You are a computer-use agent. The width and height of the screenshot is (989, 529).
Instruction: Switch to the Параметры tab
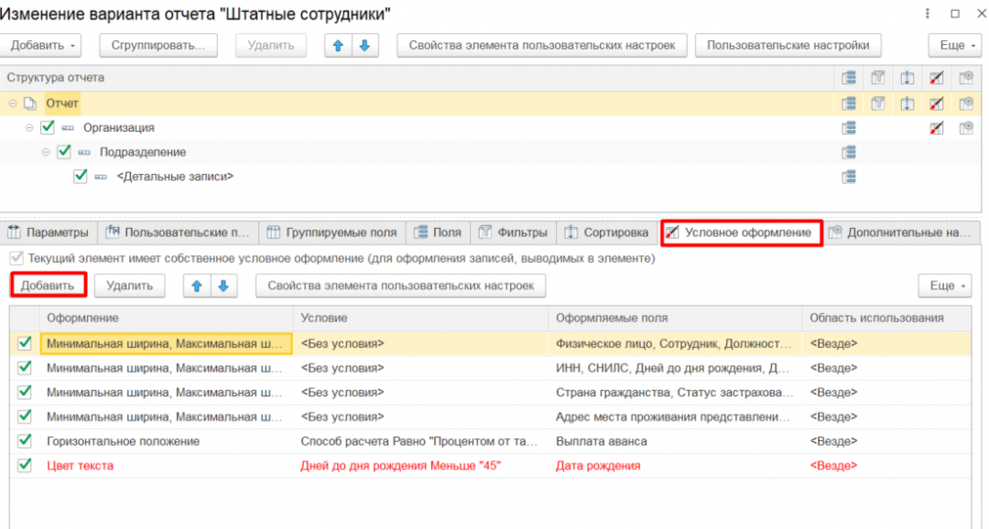click(x=49, y=232)
